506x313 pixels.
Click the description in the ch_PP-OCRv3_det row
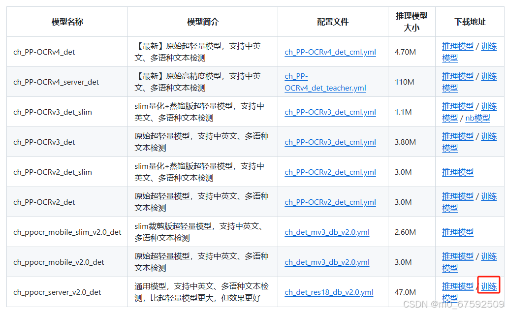tap(201, 142)
